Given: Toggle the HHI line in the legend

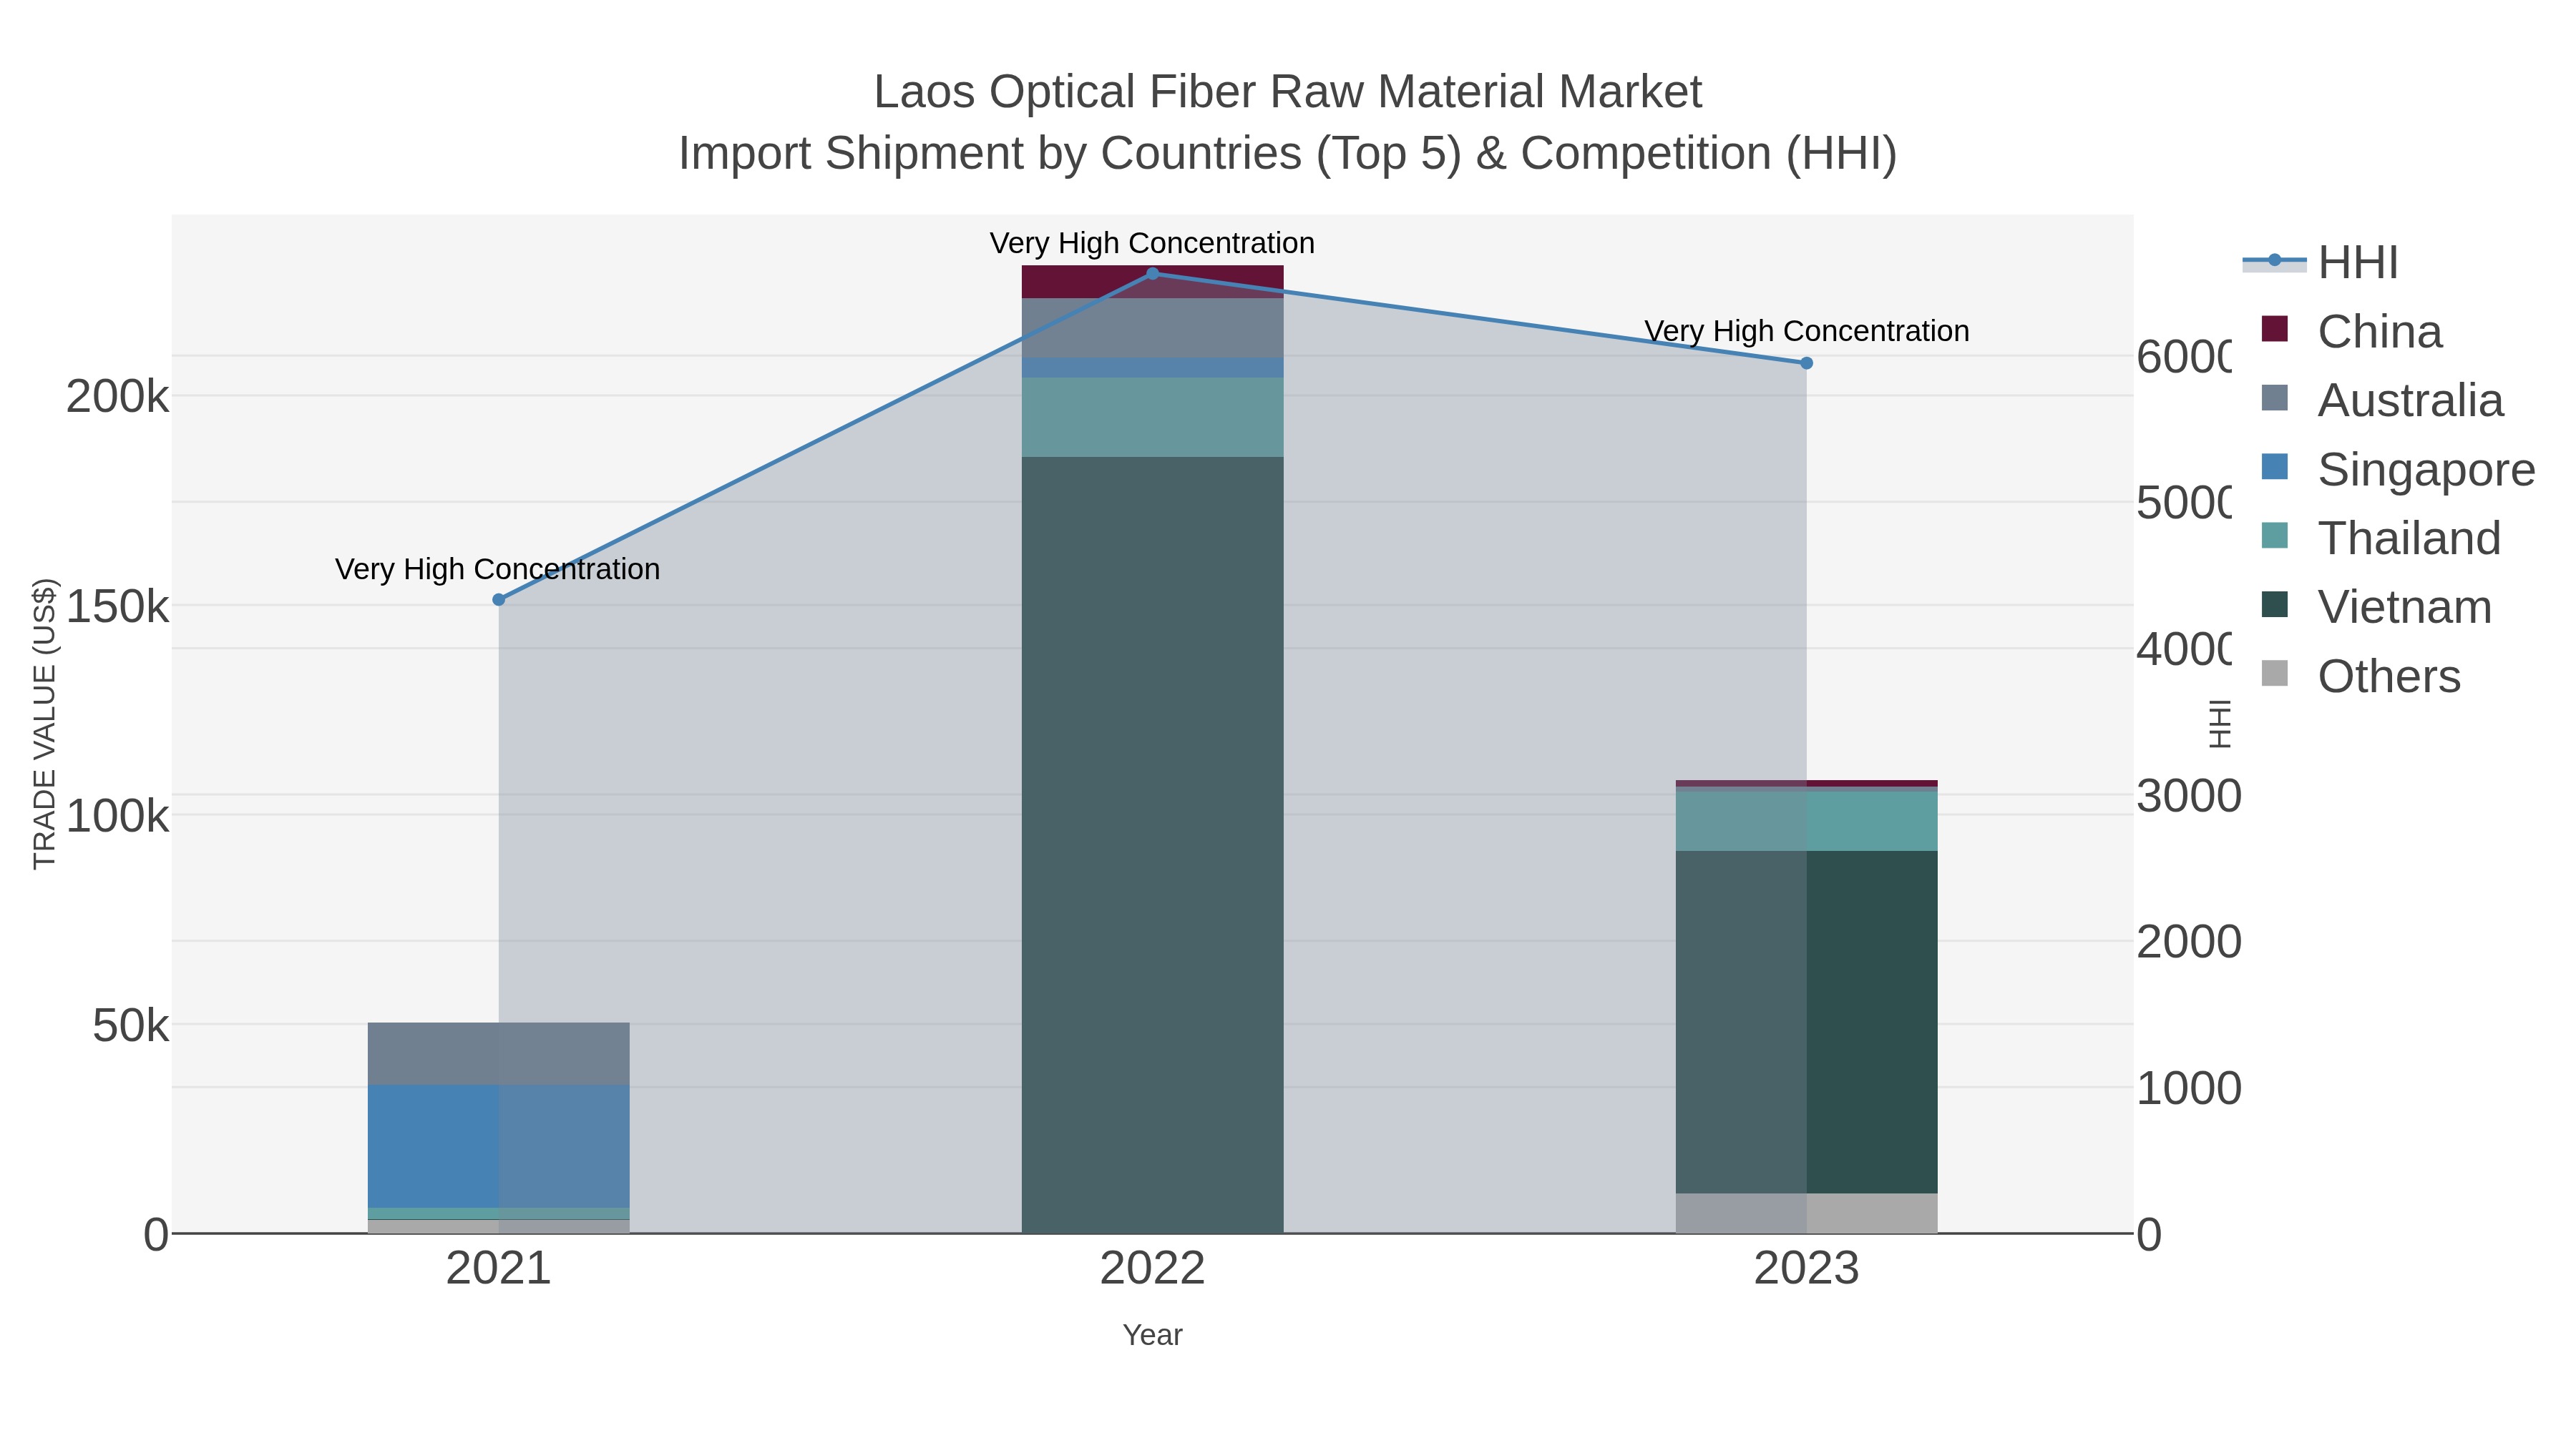Looking at the screenshot, I should coord(2319,263).
